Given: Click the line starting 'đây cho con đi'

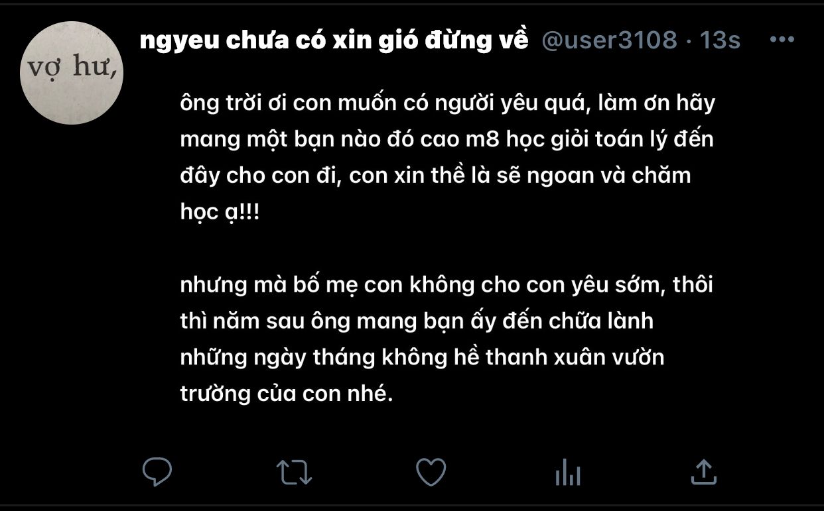Looking at the screenshot, I should click(x=435, y=176).
